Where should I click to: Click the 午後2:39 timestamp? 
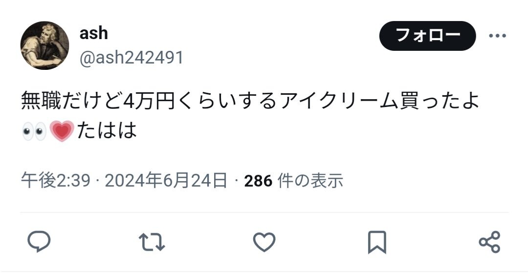coord(56,181)
